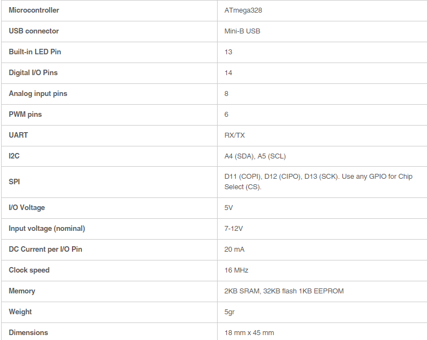427x340 pixels.
Task: Click the Analog input pins label
Action: [x=38, y=94]
